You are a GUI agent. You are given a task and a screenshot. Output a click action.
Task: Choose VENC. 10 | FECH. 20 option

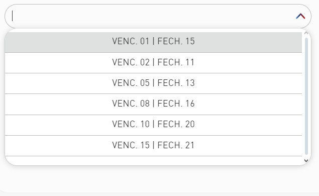(x=153, y=125)
